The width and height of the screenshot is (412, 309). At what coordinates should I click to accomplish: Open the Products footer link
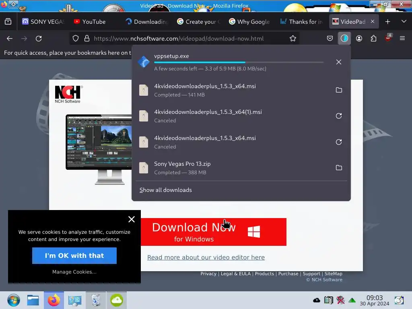coord(264,274)
